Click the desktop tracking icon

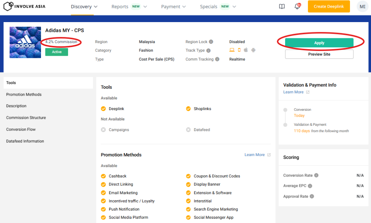[x=232, y=50]
